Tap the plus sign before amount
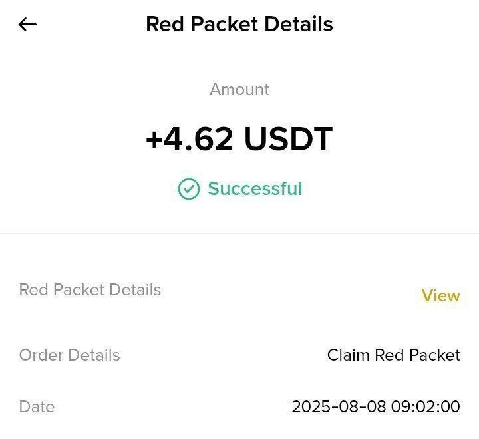Image resolution: width=479 pixels, height=439 pixels. click(x=154, y=140)
